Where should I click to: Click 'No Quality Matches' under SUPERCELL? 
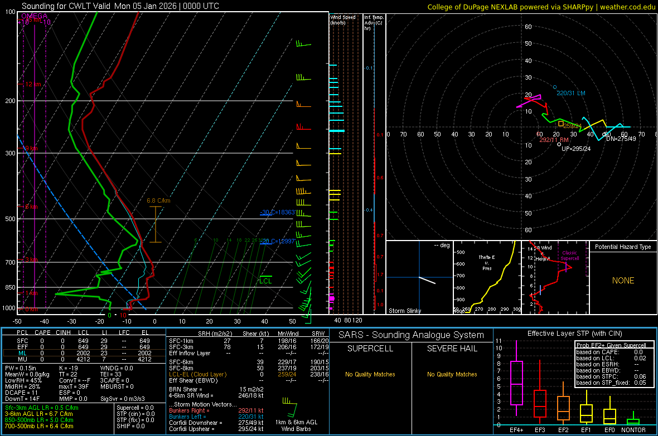pyautogui.click(x=370, y=374)
